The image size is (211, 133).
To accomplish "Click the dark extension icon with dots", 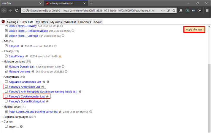I will tap(193, 10).
